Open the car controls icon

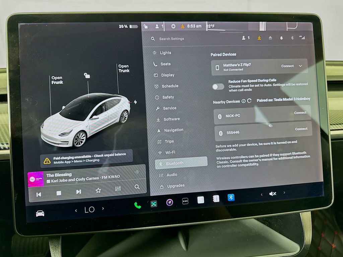[x=40, y=213]
